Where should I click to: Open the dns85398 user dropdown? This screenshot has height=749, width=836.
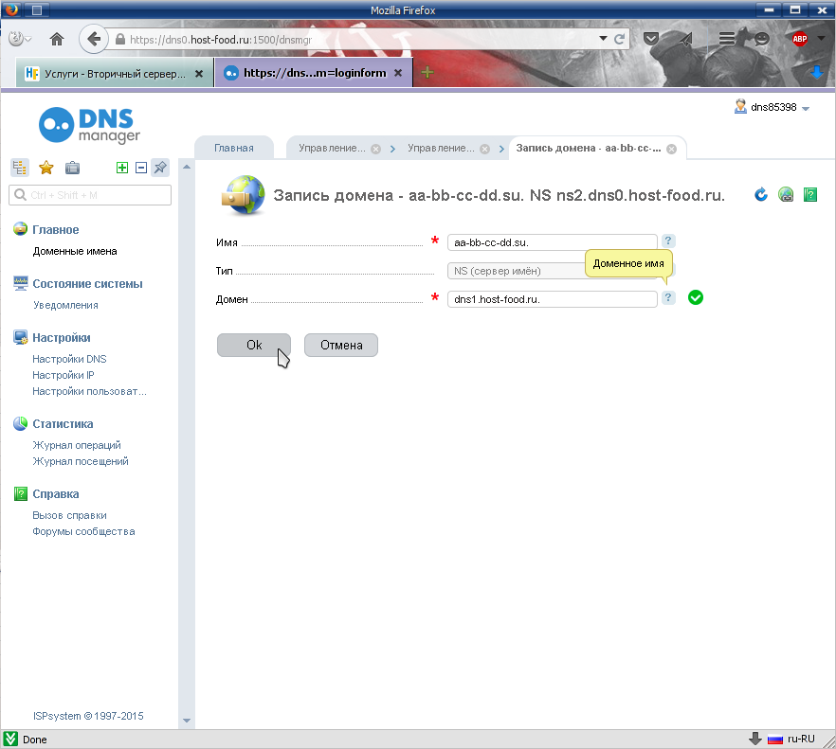[x=772, y=107]
